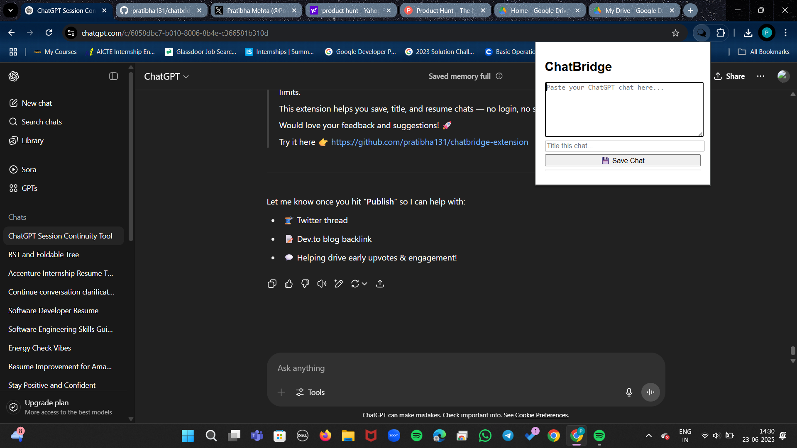797x448 pixels.
Task: Add attachment with plus icon in composer
Action: coord(281,392)
